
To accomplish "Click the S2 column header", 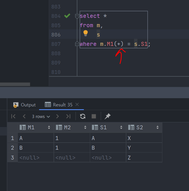I will 144,127.
